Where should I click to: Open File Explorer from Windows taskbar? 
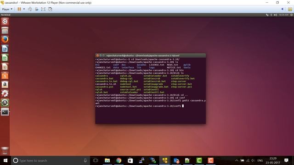(107, 160)
